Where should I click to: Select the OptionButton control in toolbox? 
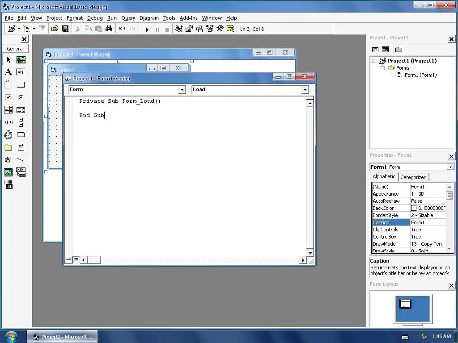[21, 97]
